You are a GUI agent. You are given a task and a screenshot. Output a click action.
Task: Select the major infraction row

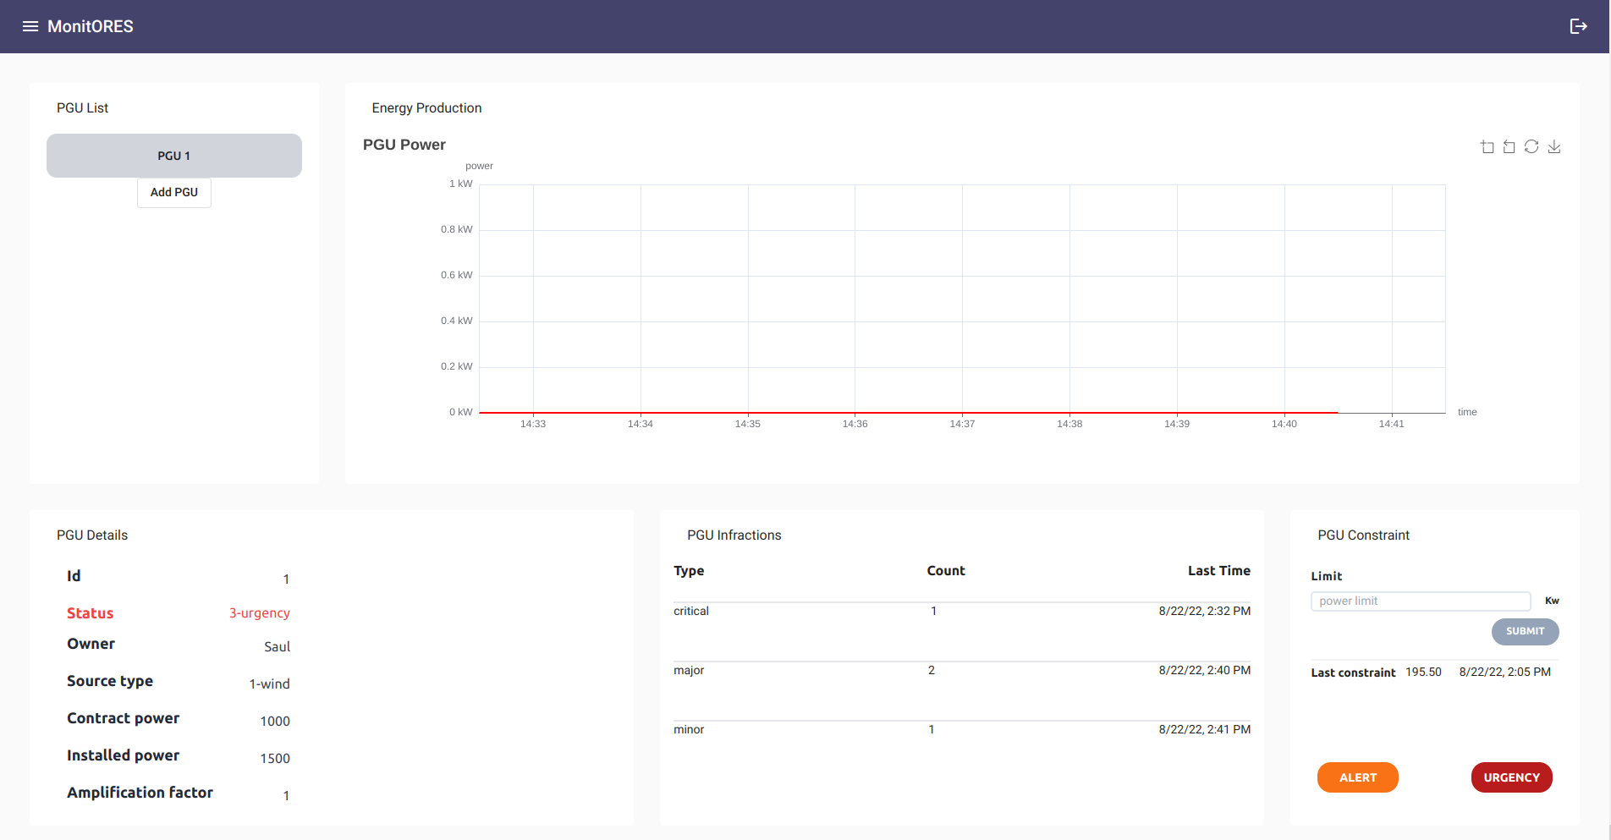pyautogui.click(x=961, y=671)
